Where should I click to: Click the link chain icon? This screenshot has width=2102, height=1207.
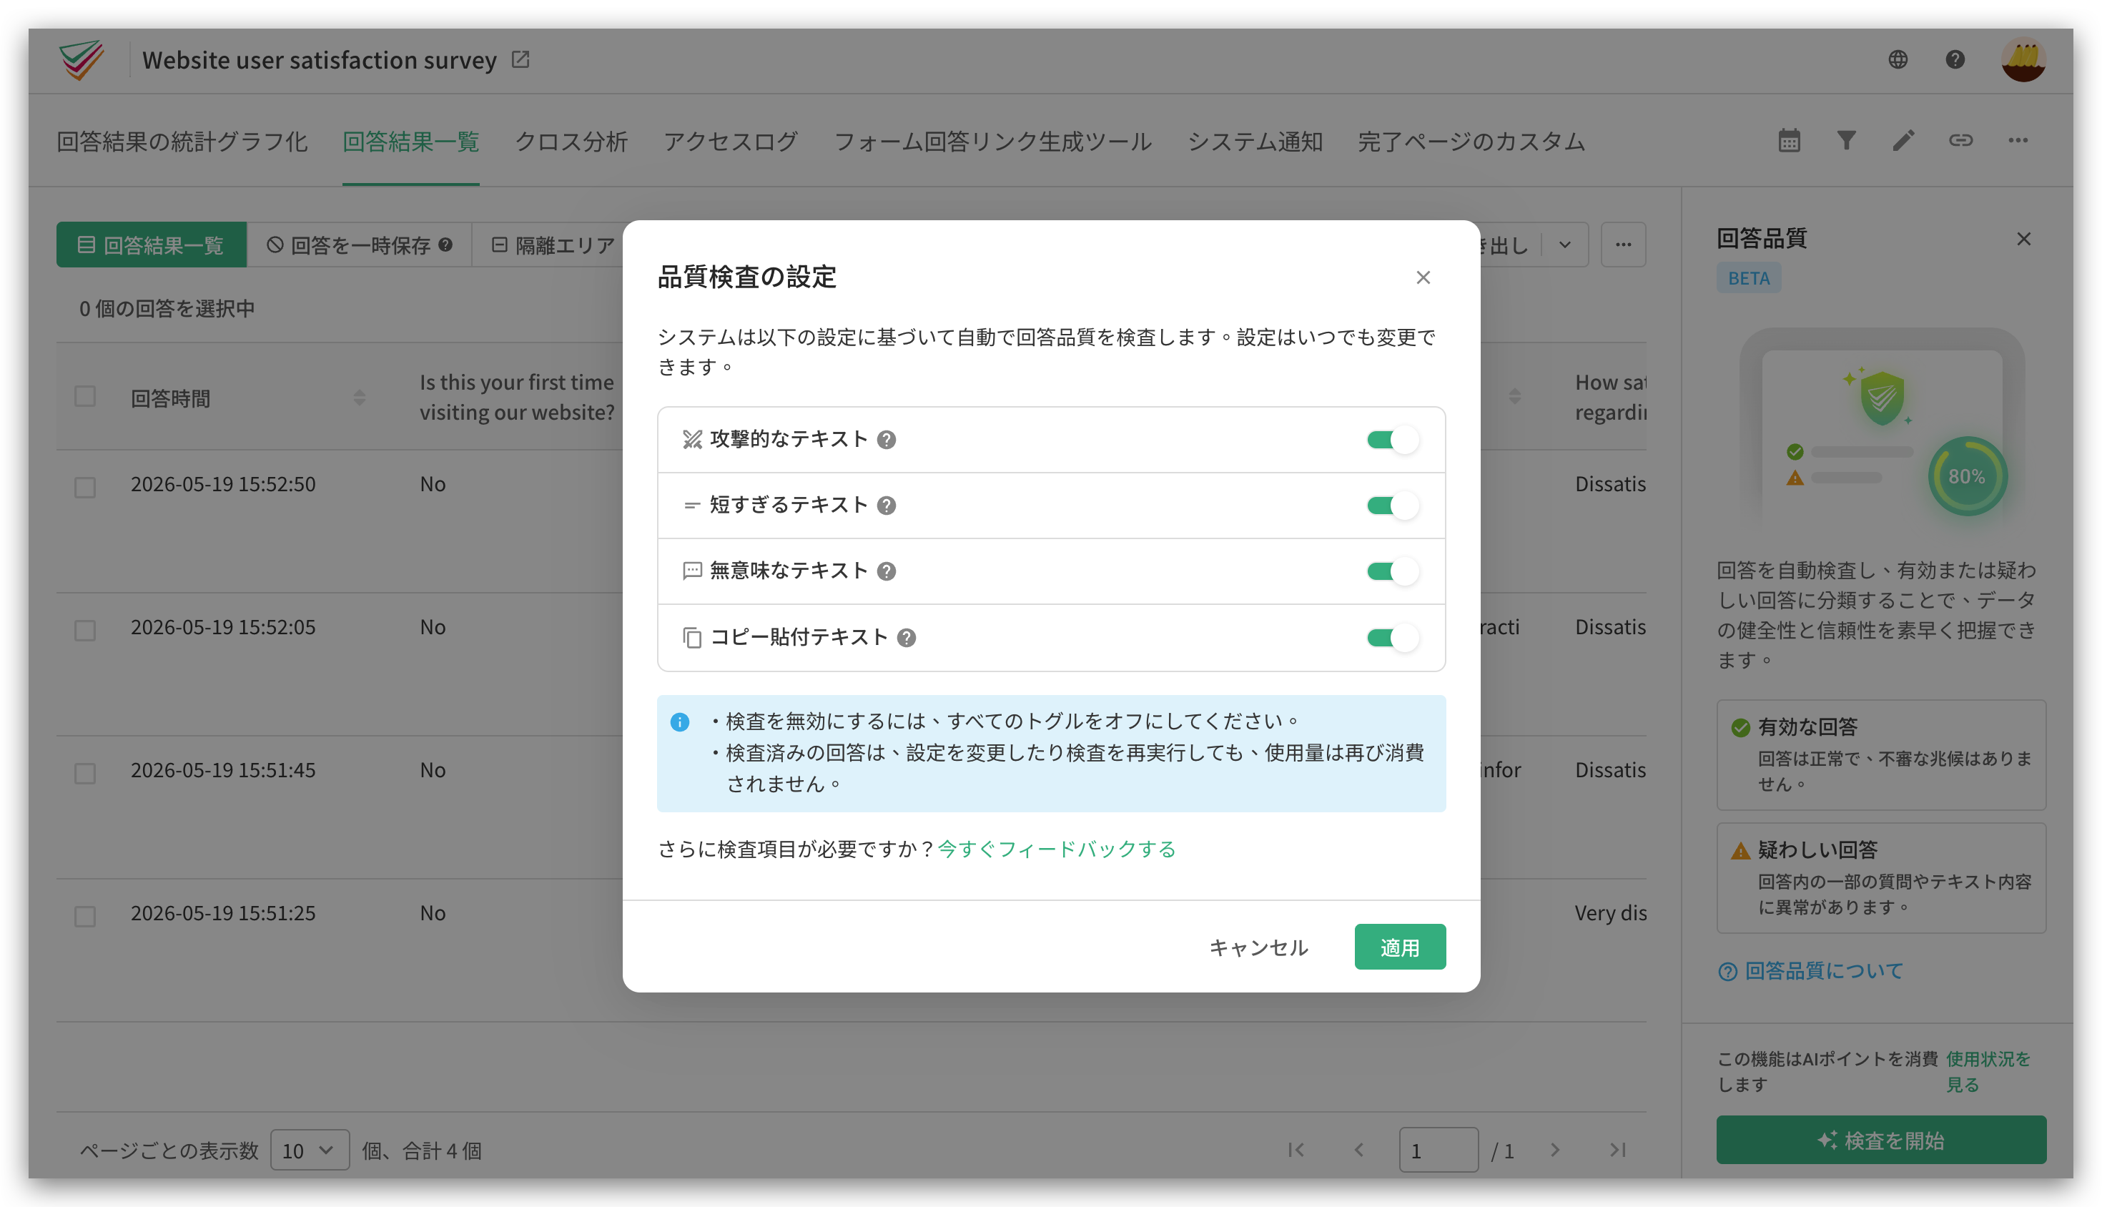pos(1960,140)
